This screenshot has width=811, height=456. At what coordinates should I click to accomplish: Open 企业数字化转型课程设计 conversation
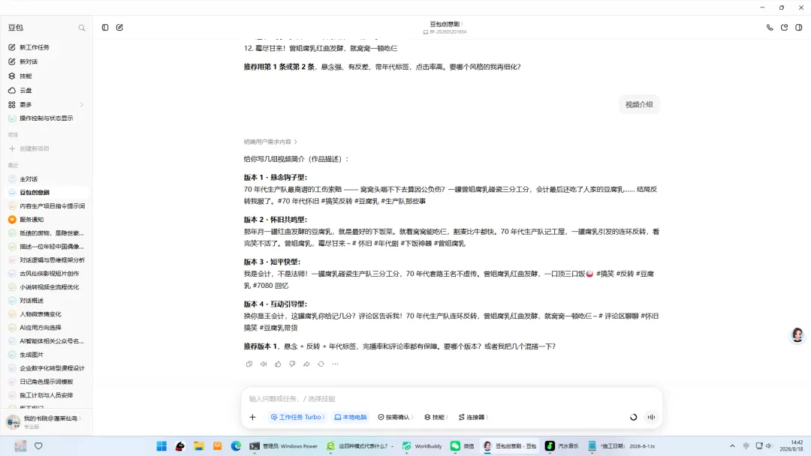pos(47,368)
